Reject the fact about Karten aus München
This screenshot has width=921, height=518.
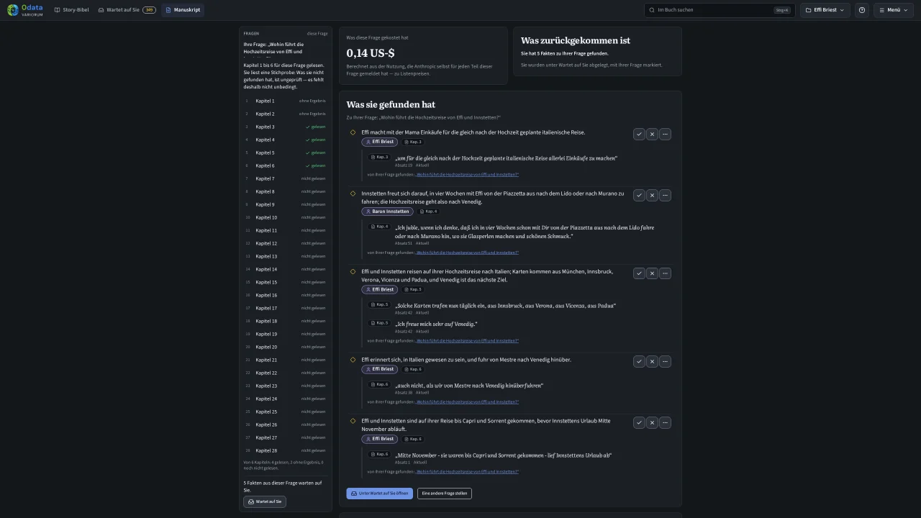tap(652, 273)
